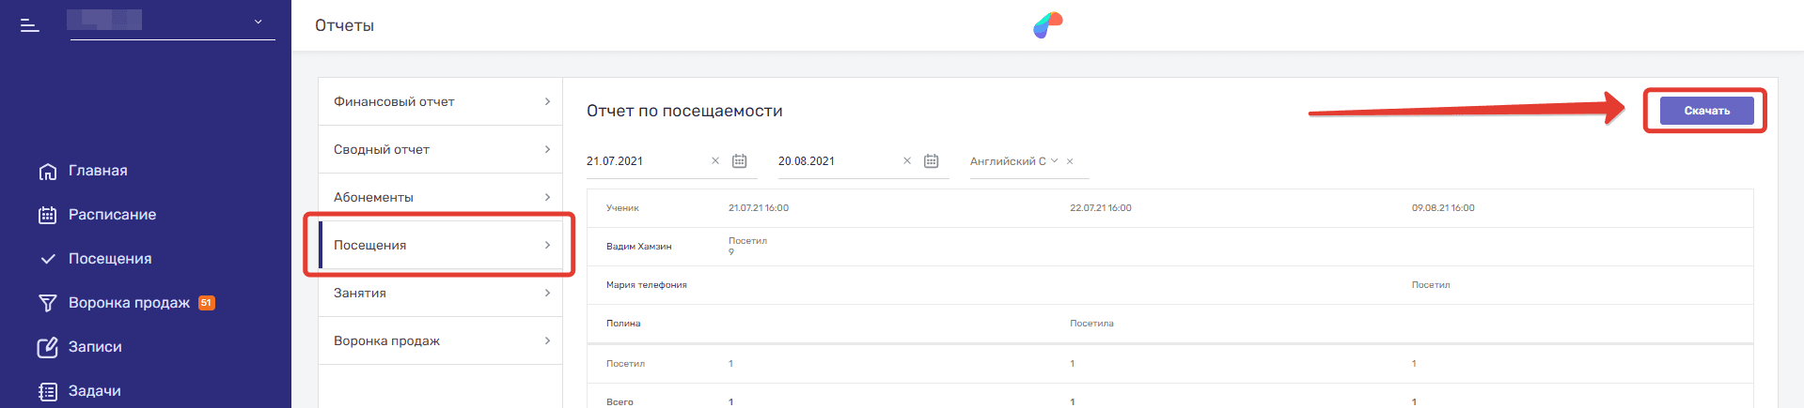Go to Главная in sidebar
This screenshot has width=1804, height=408.
pyautogui.click(x=97, y=171)
